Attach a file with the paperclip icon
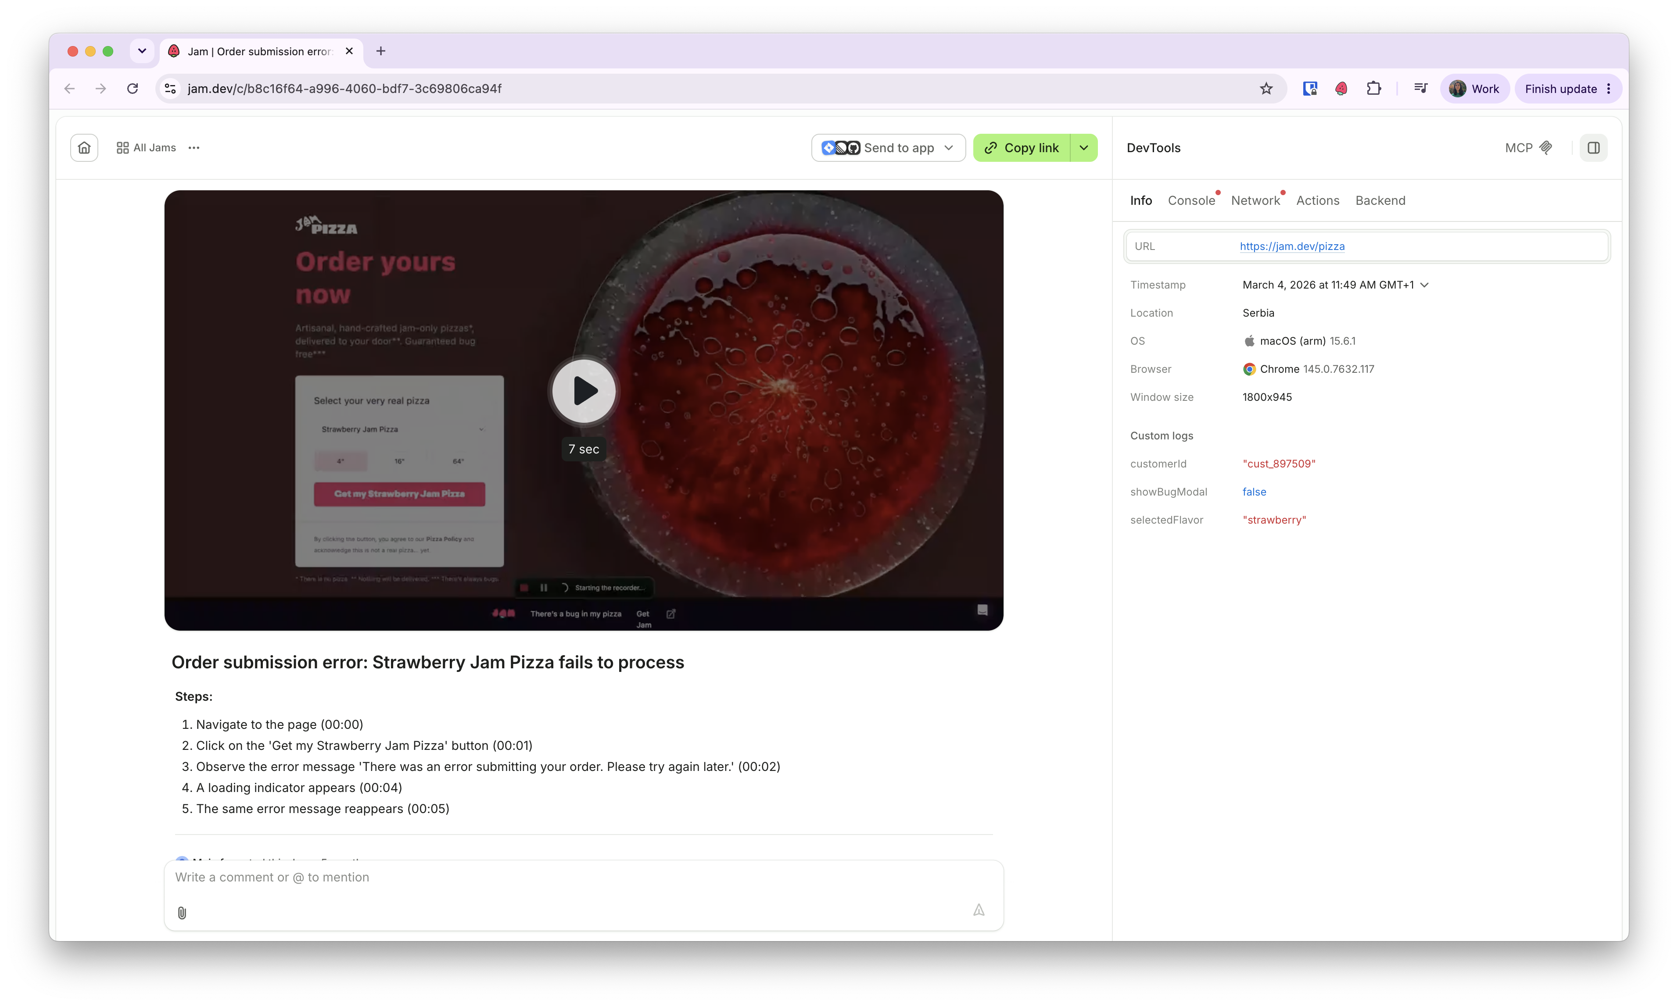 (182, 913)
